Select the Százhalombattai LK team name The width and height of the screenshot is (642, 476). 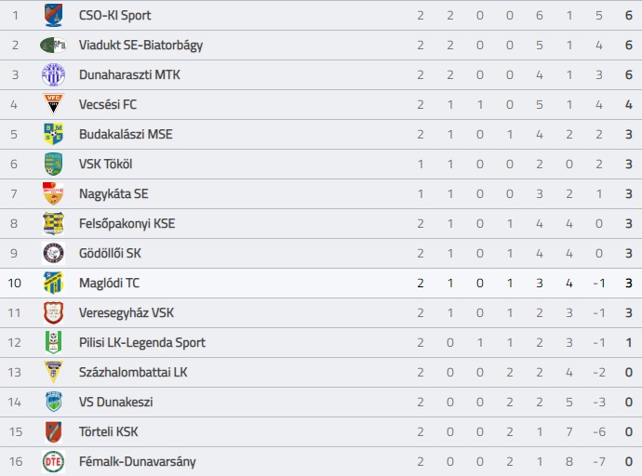pyautogui.click(x=133, y=373)
